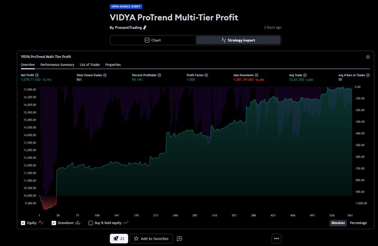Click the boost button showing 23
Image resolution: width=378 pixels, height=246 pixels.
(x=118, y=238)
